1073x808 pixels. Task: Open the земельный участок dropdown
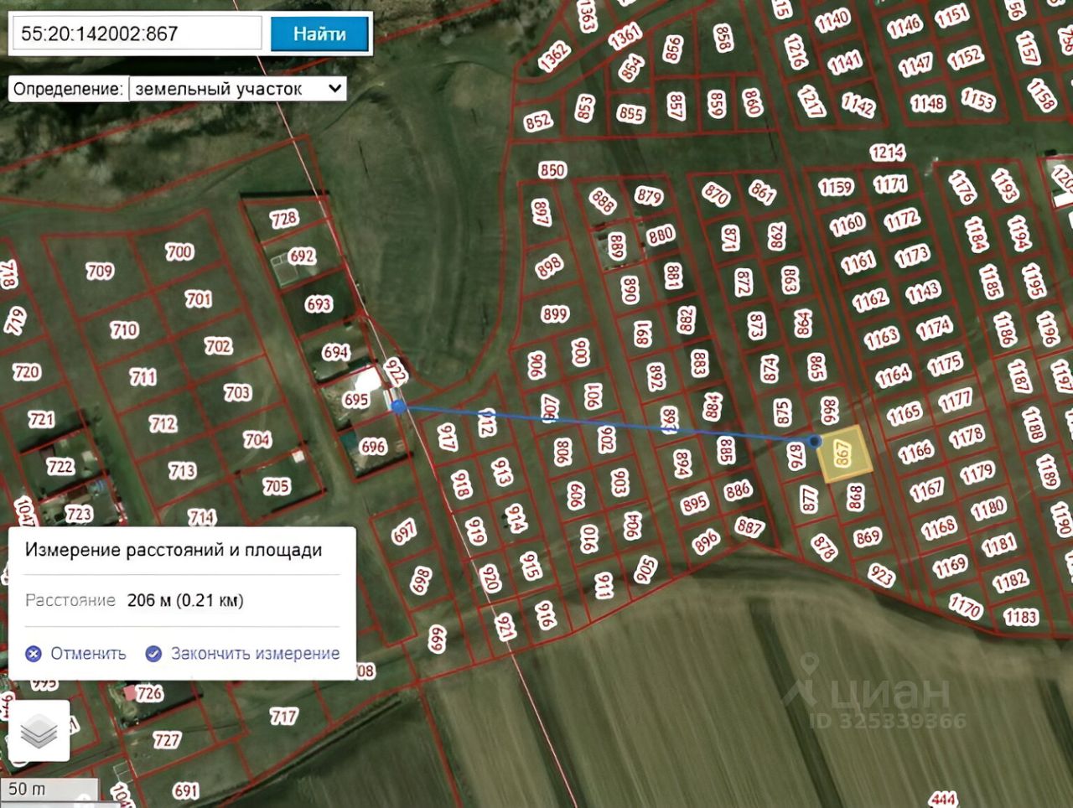(238, 89)
